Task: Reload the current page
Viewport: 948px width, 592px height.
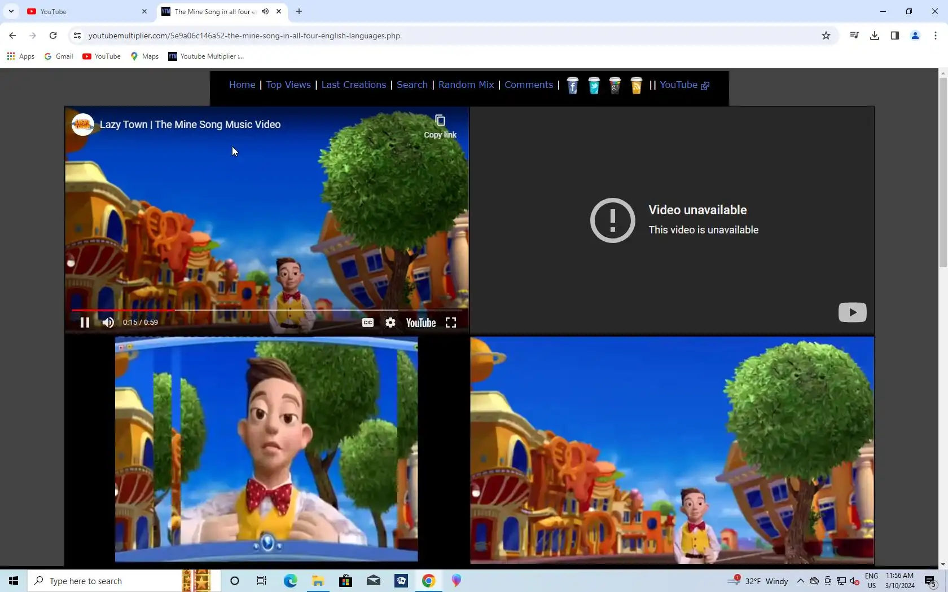Action: point(53,36)
